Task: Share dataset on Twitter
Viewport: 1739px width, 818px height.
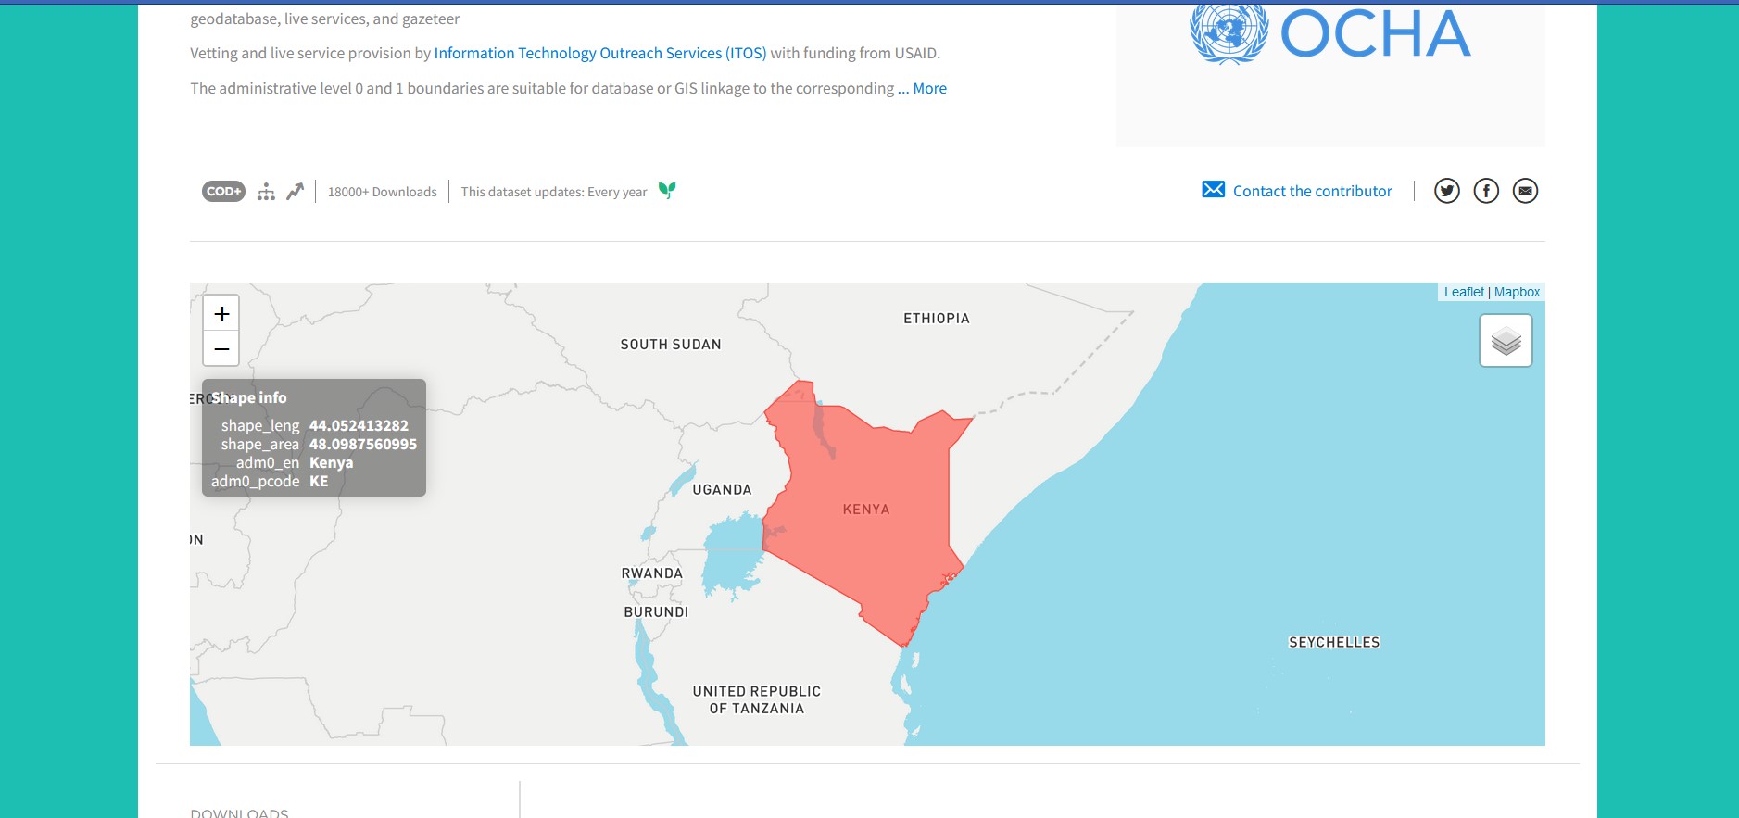Action: pos(1446,191)
